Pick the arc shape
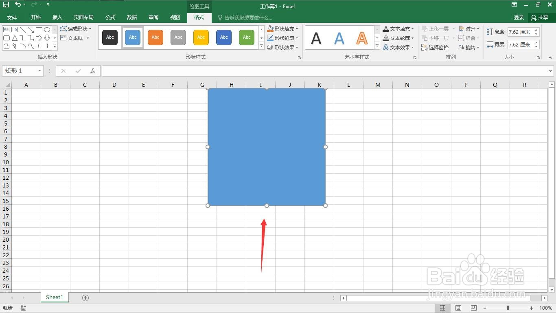Screen dimensions: 556x313 pos(23,46)
